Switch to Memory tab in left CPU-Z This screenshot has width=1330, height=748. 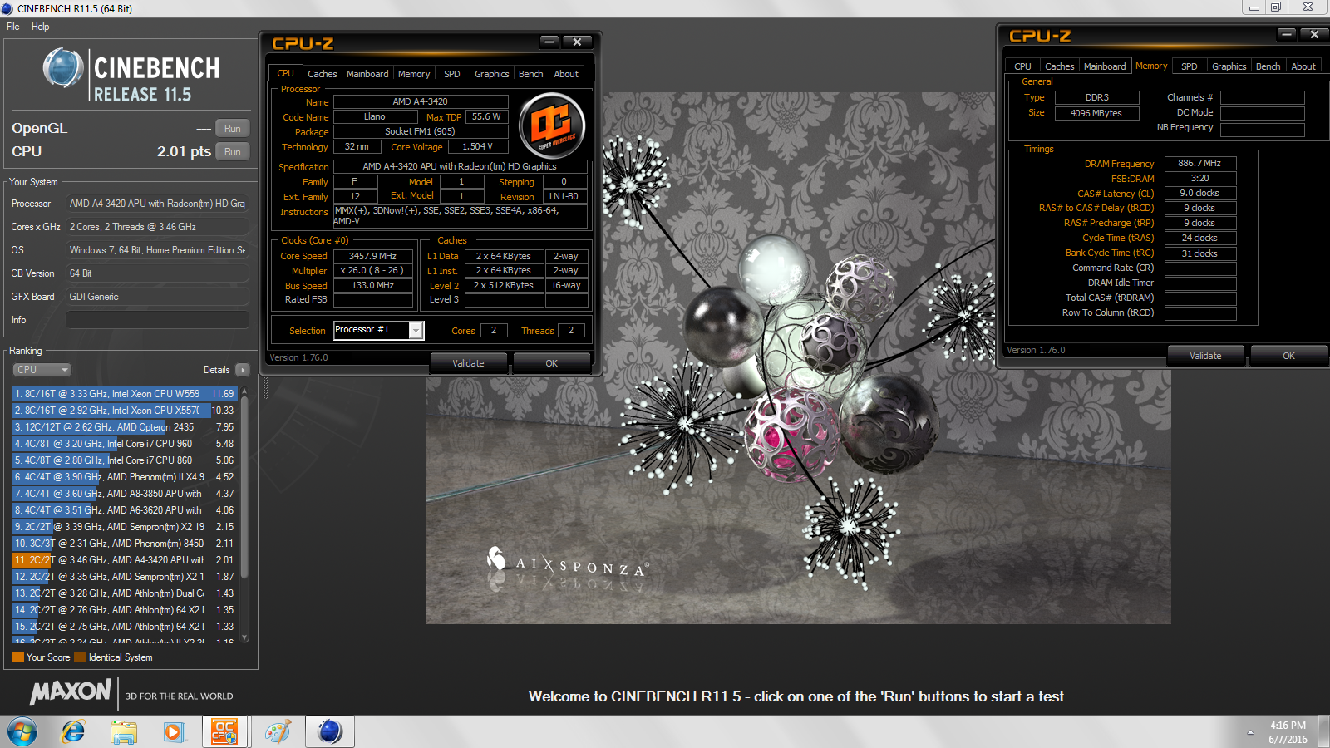point(414,74)
